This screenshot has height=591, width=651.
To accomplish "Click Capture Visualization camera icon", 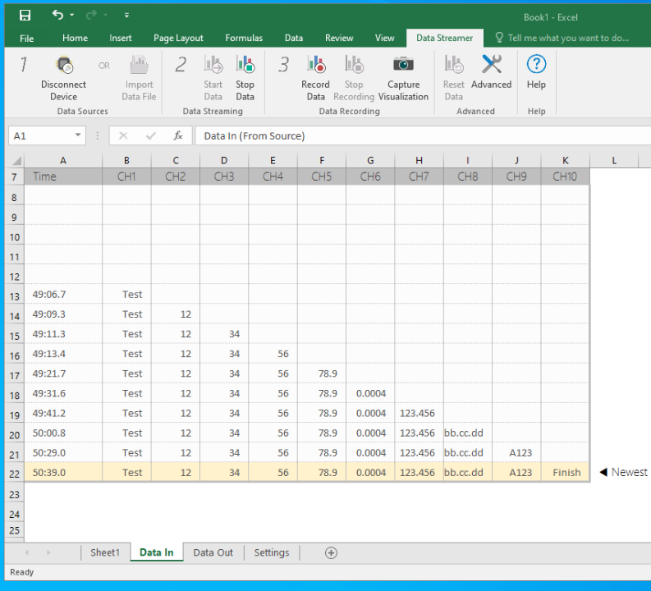I will tap(403, 66).
